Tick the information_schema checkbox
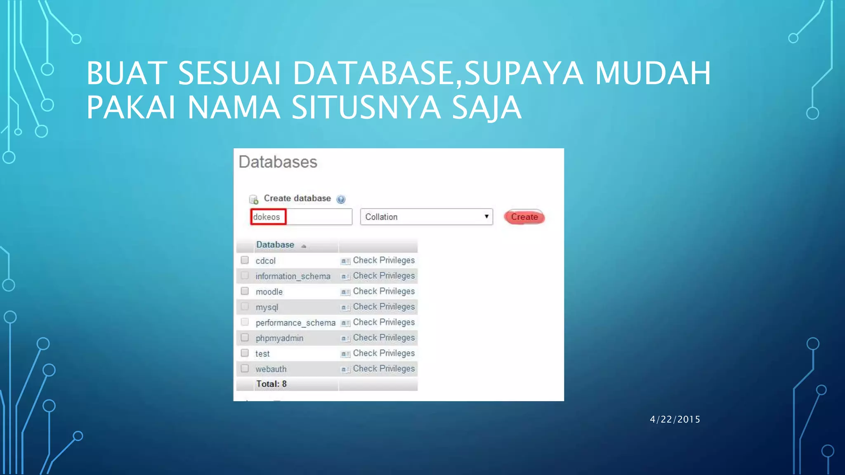The image size is (845, 475). coord(245,275)
